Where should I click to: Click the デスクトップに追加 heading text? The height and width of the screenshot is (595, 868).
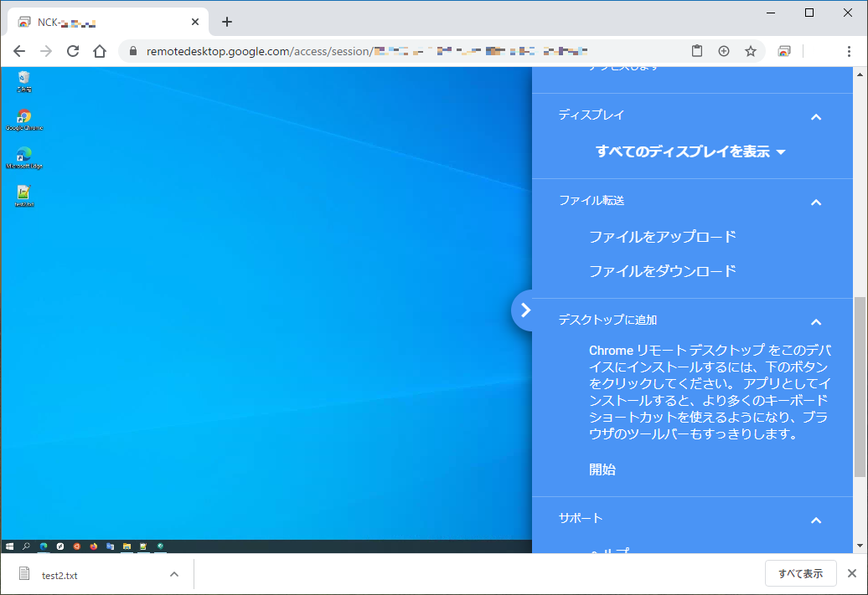(607, 320)
